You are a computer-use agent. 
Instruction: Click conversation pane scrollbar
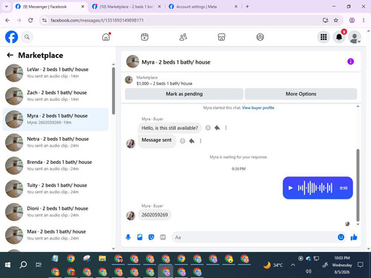(358, 185)
